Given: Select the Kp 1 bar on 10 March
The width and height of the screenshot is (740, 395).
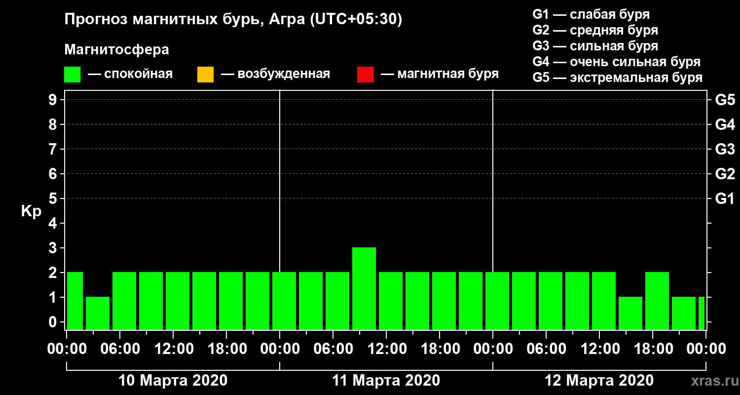Looking at the screenshot, I should (x=98, y=313).
